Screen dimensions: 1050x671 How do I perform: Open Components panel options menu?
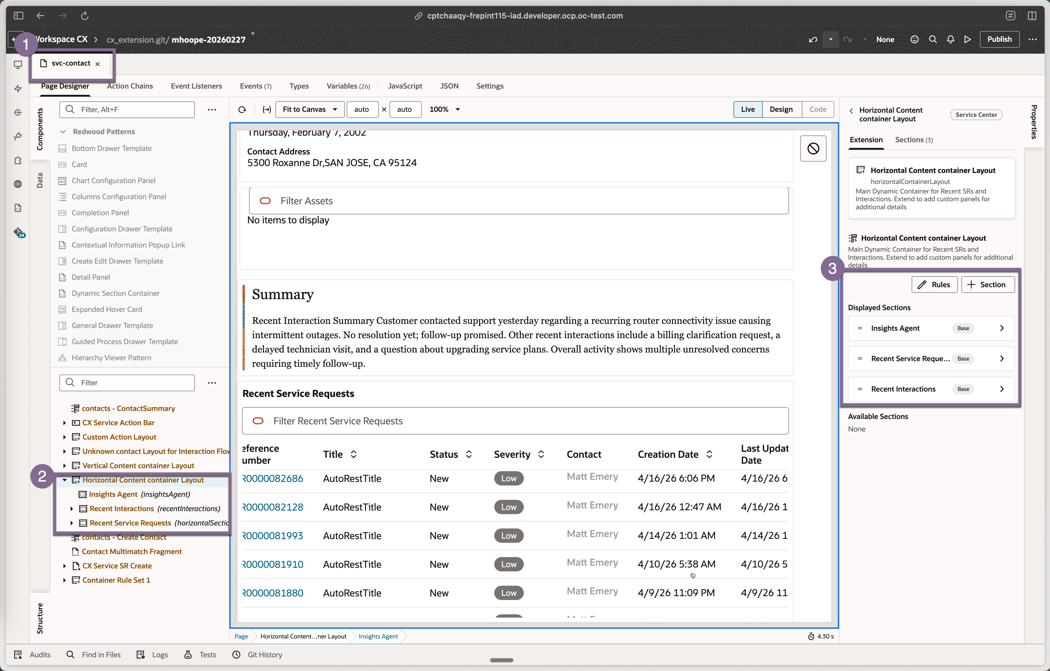click(x=212, y=109)
